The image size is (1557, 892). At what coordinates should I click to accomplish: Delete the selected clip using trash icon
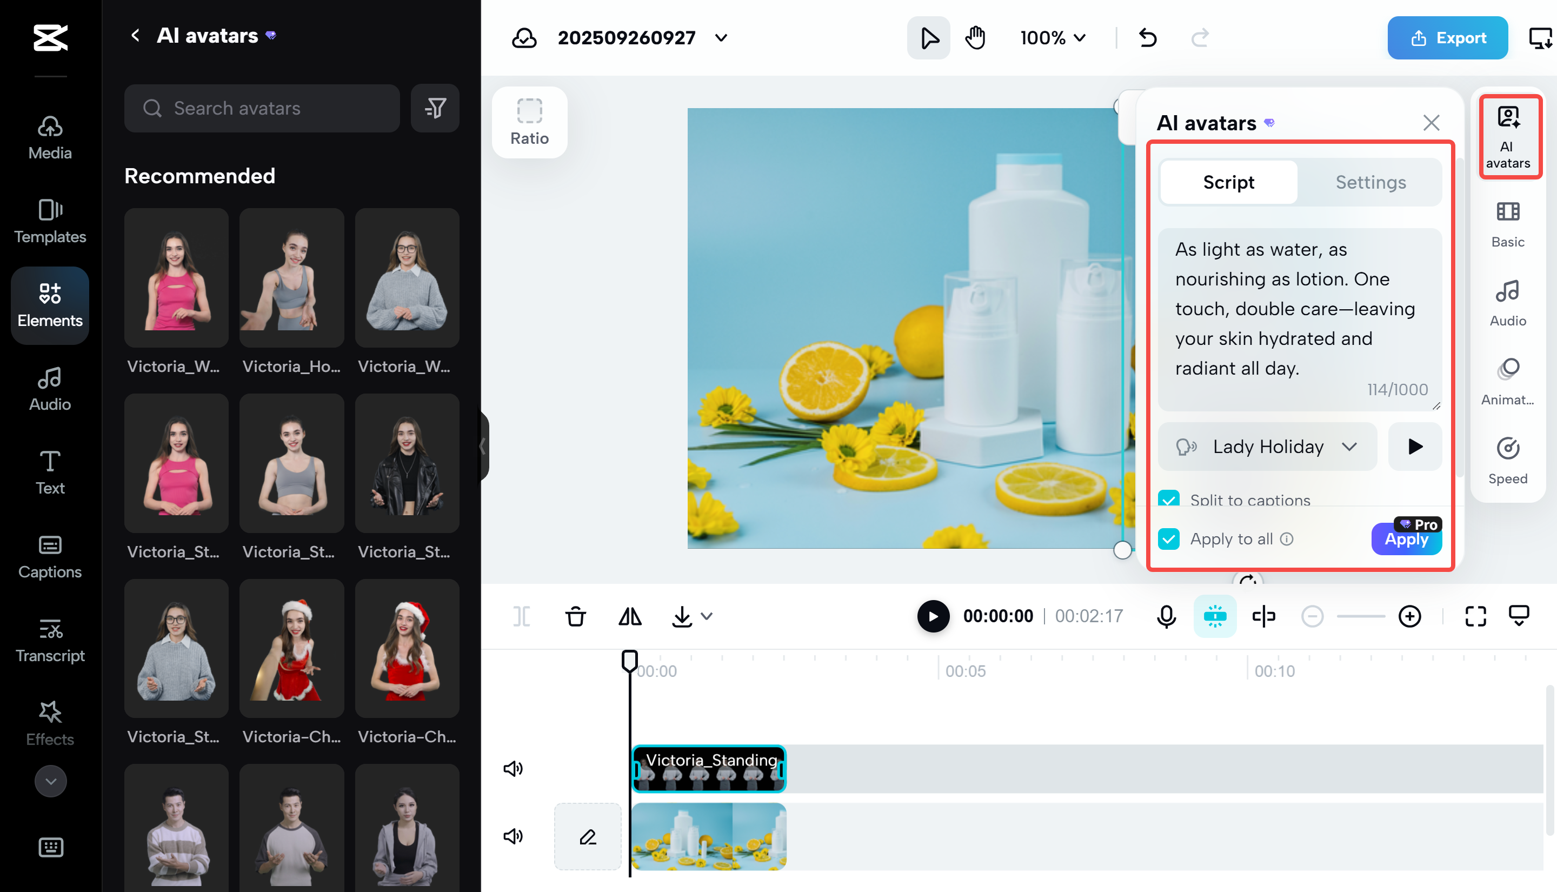(575, 616)
